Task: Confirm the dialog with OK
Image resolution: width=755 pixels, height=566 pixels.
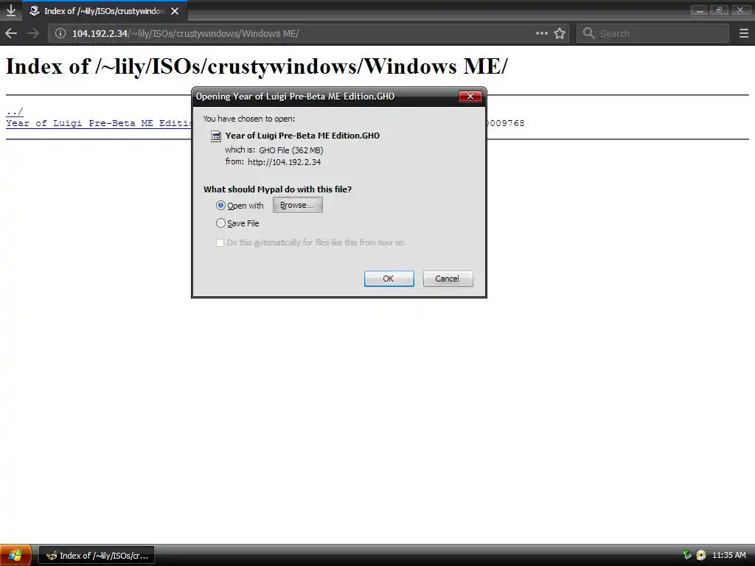Action: [x=389, y=279]
